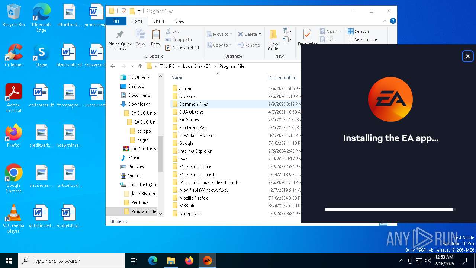Select VLC media player desktop shortcut
The height and width of the screenshot is (268, 476).
[x=14, y=219]
